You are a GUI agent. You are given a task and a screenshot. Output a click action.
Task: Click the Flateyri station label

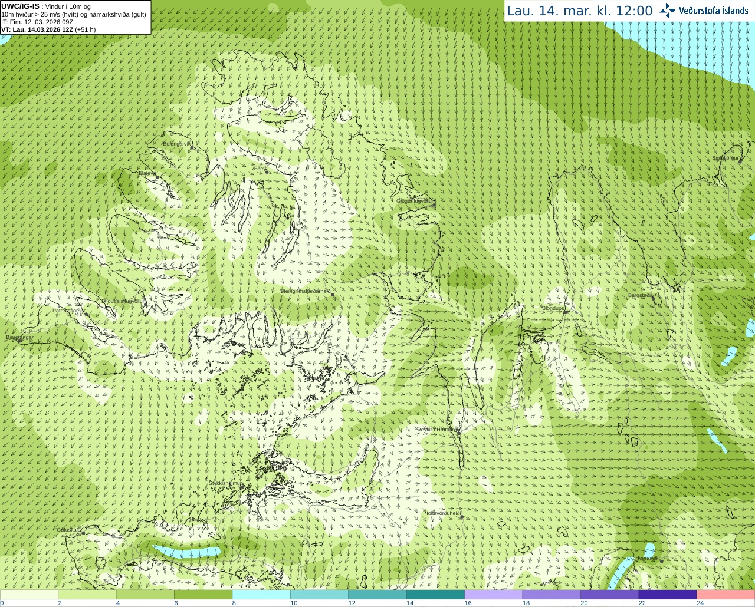[x=147, y=173]
